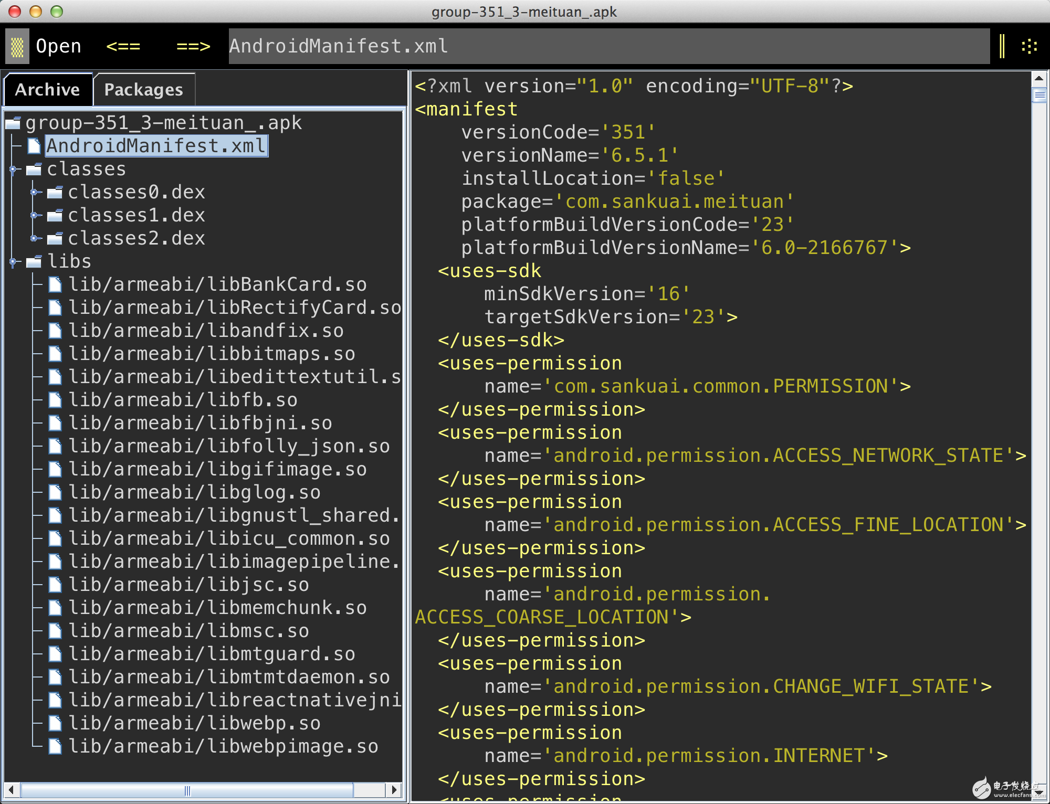The width and height of the screenshot is (1050, 804).
Task: Select lib/armeabi/libgifimage.so in the tree
Action: pos(218,469)
